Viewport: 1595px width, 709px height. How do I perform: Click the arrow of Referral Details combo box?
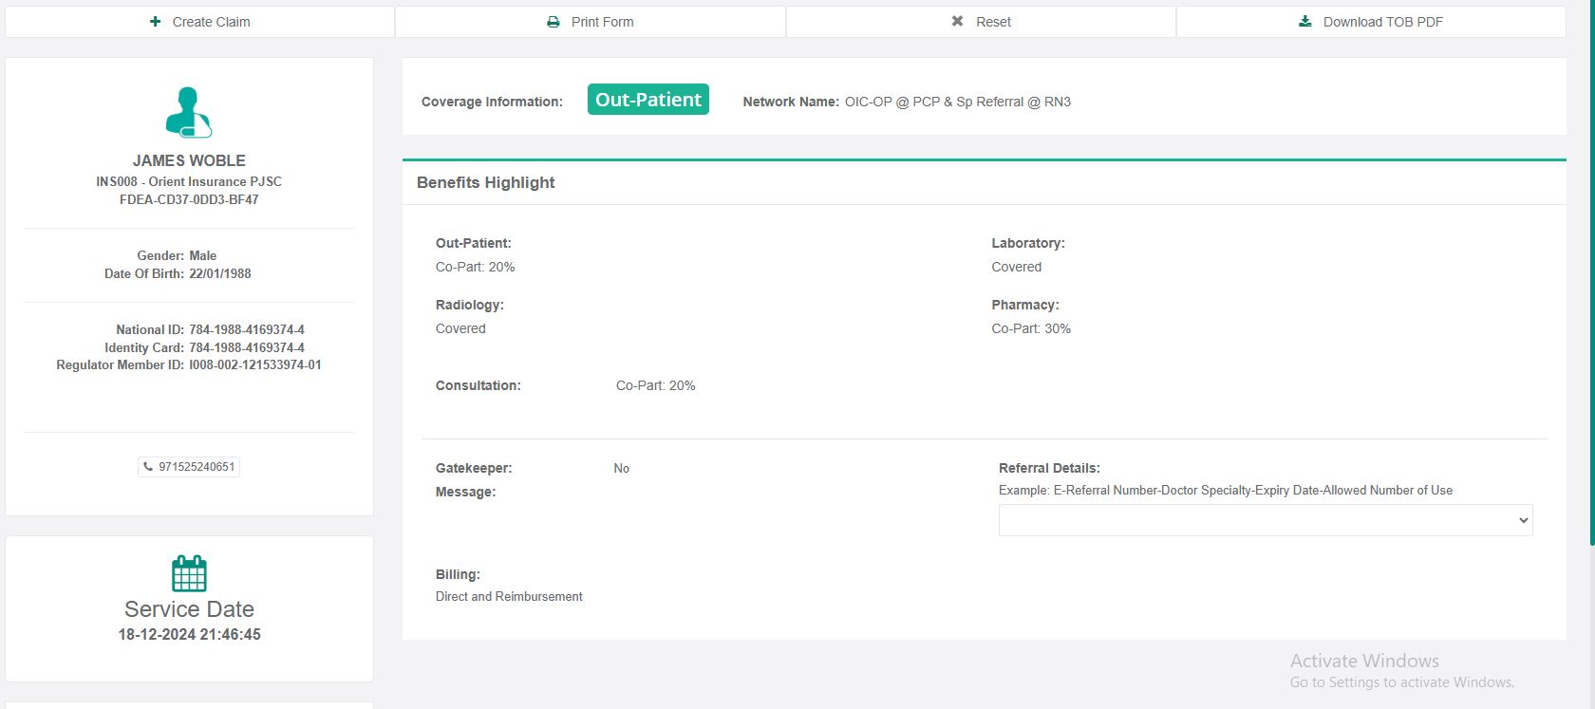click(x=1523, y=520)
